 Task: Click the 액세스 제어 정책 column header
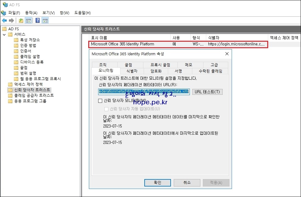click(x=284, y=38)
